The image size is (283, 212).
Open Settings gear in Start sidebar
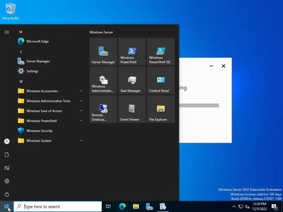click(x=7, y=181)
